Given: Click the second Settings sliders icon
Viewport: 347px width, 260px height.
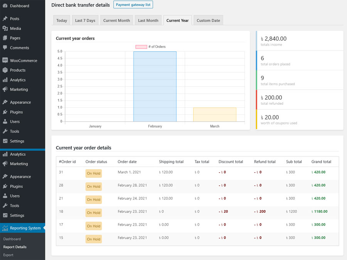Looking at the screenshot, I should tap(5, 215).
